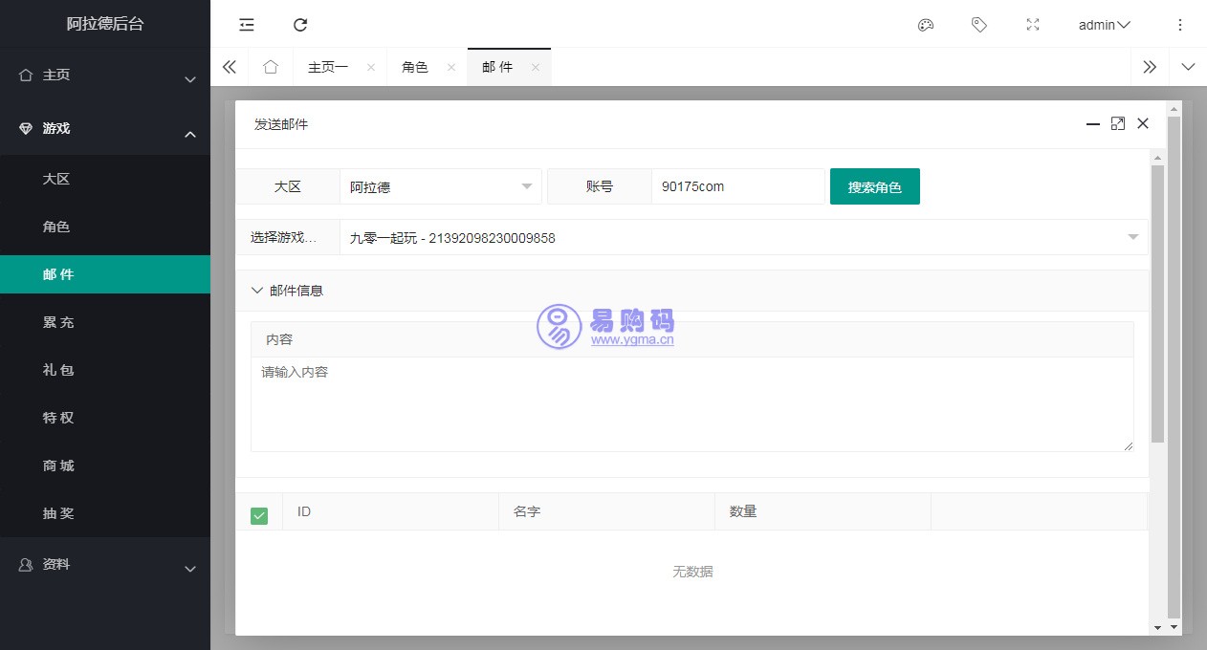Screen dimensions: 1207x650
Task: Collapse the sidebar with the menu-fold icon
Action: pyautogui.click(x=247, y=25)
